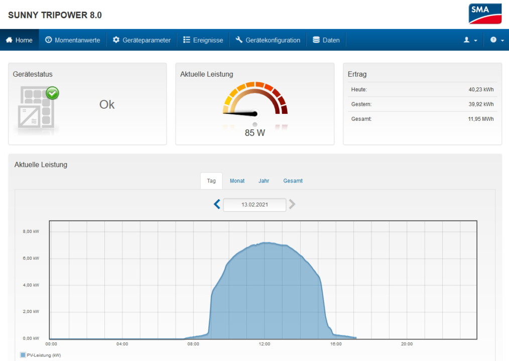
Task: Click the 04:00 time axis label
Action: click(x=122, y=344)
